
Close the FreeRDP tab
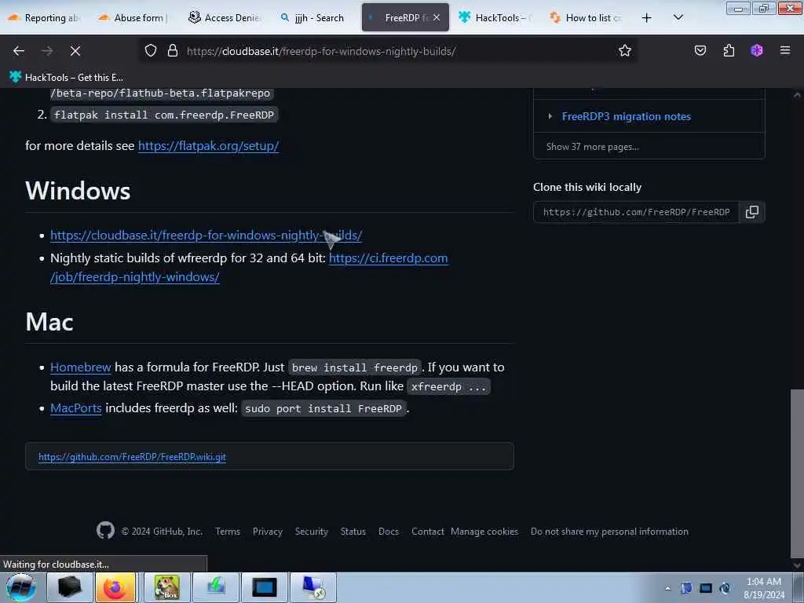point(437,17)
